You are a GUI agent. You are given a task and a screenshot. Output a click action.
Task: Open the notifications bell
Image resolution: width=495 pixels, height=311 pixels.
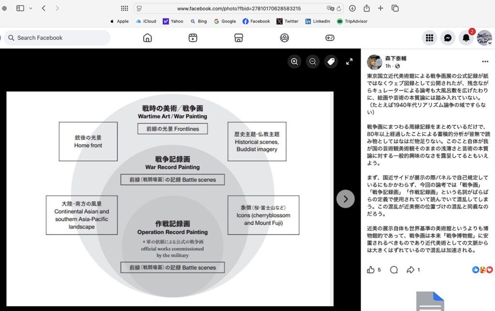pyautogui.click(x=466, y=38)
